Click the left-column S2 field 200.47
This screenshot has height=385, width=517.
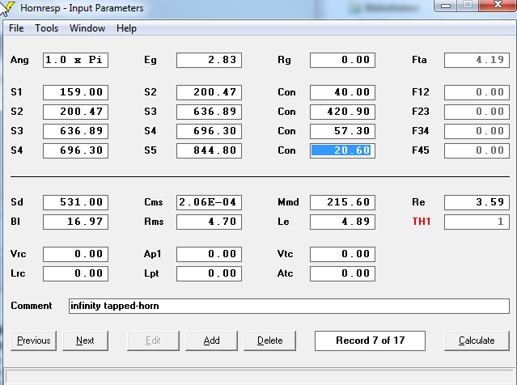click(x=75, y=112)
